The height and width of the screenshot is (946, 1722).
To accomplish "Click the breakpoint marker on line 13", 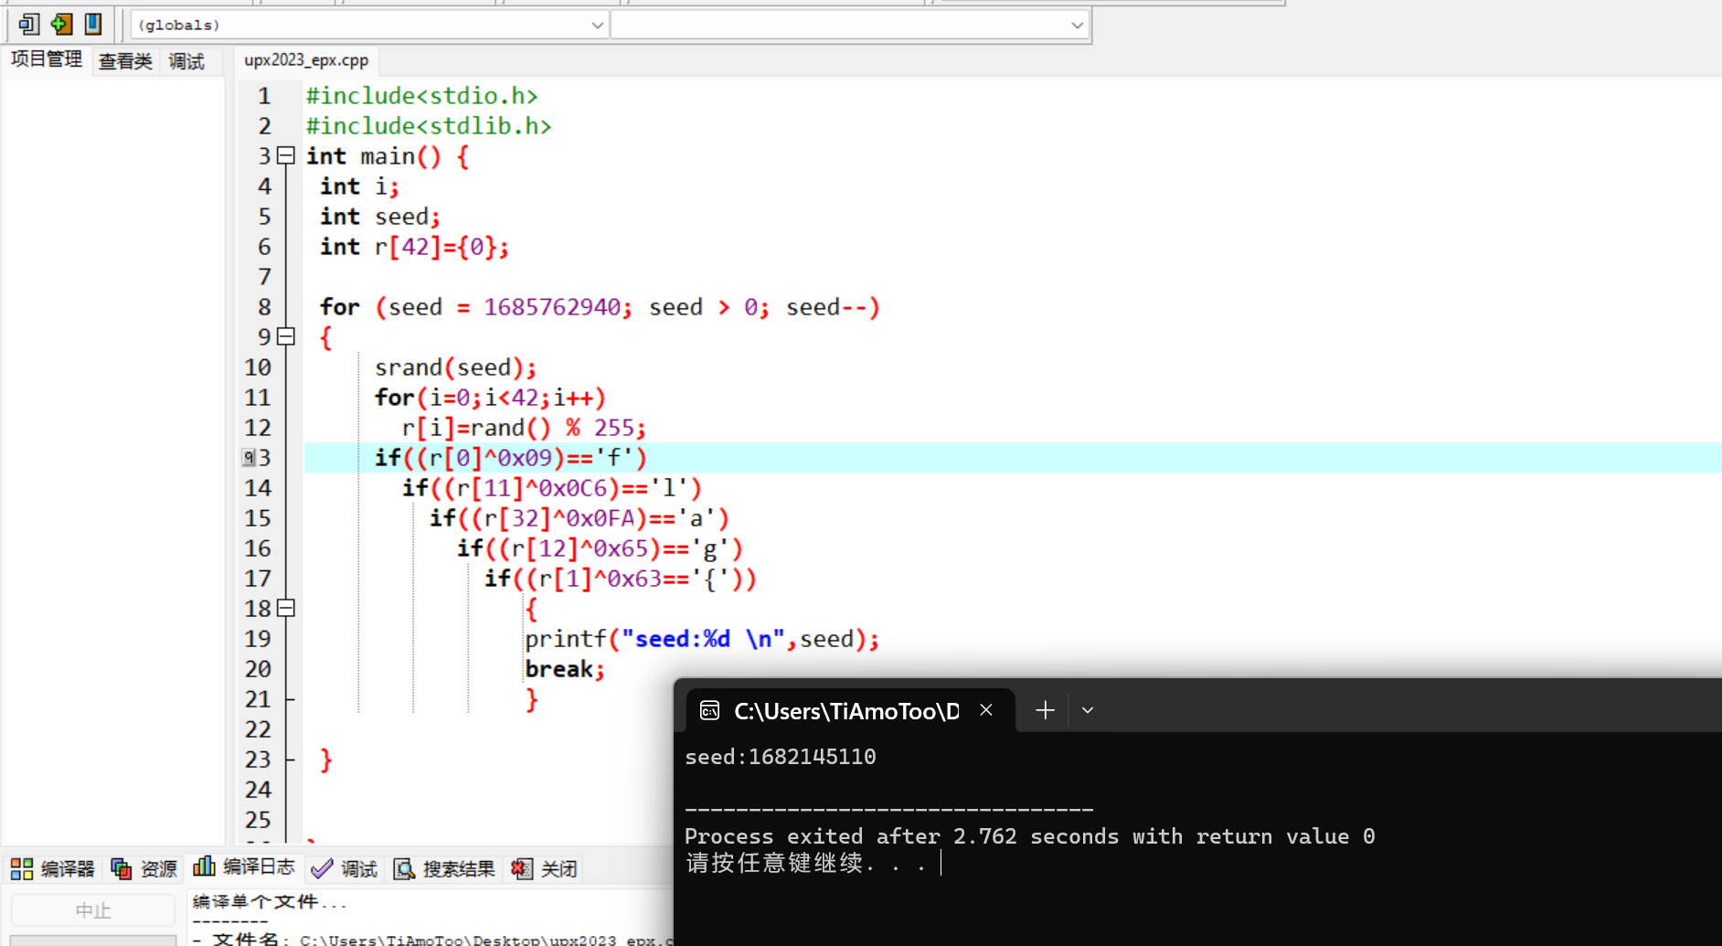I will [248, 457].
